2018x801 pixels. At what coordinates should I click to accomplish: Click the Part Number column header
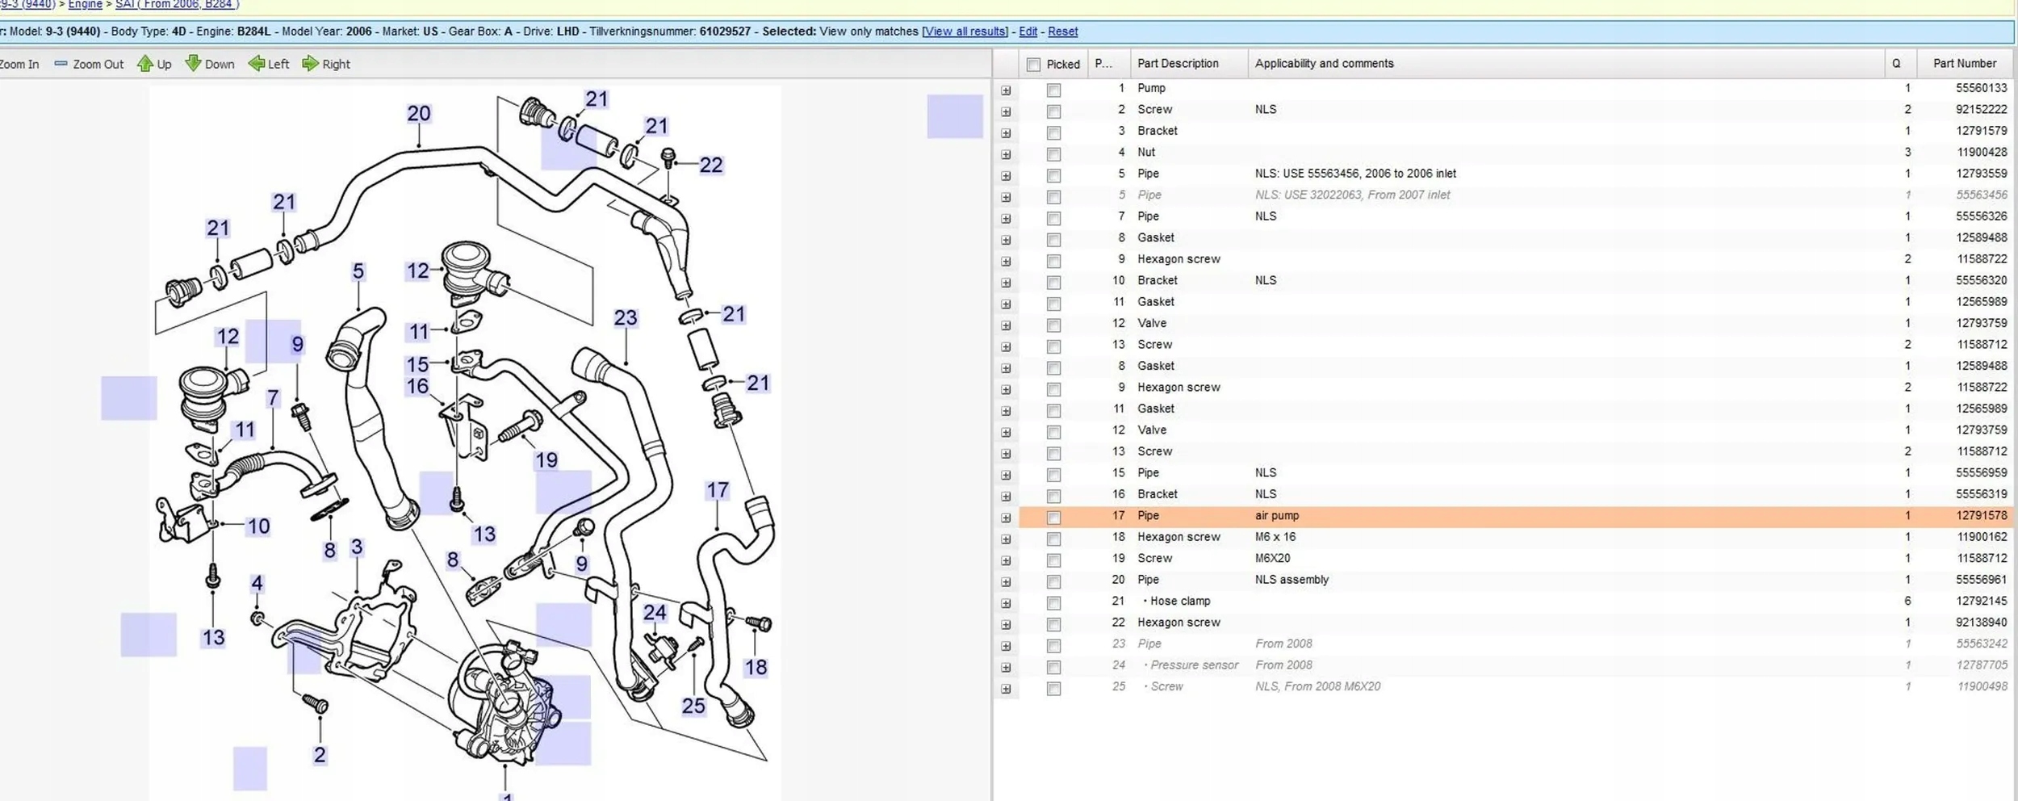[1964, 64]
